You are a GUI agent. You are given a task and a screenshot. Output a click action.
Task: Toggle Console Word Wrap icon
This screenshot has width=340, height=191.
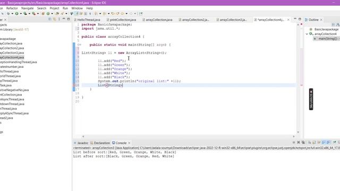point(319,142)
